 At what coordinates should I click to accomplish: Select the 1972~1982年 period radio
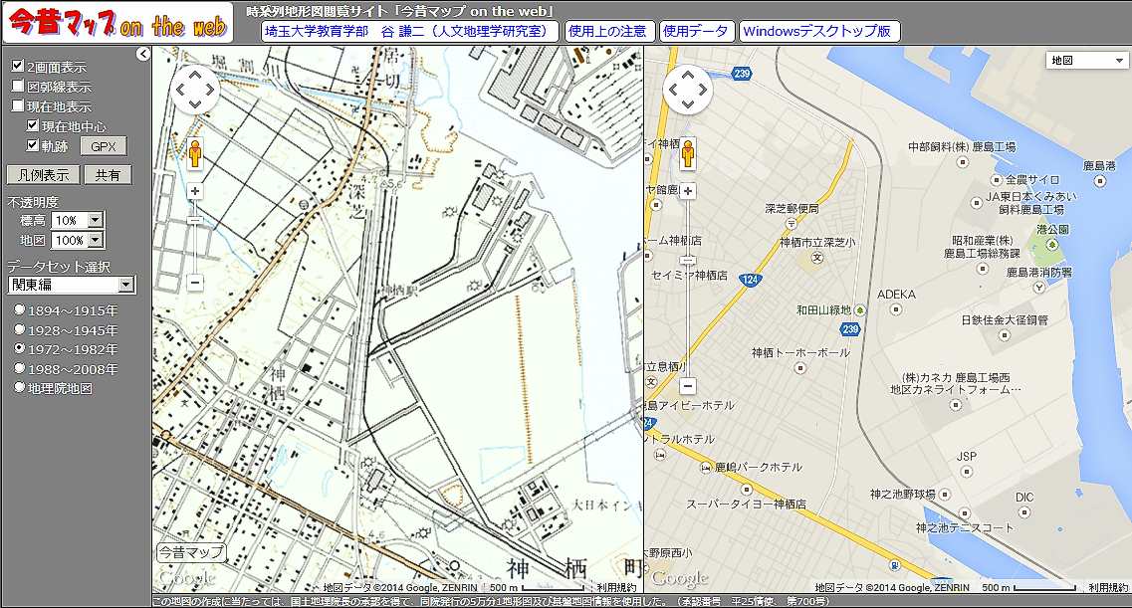click(x=20, y=348)
